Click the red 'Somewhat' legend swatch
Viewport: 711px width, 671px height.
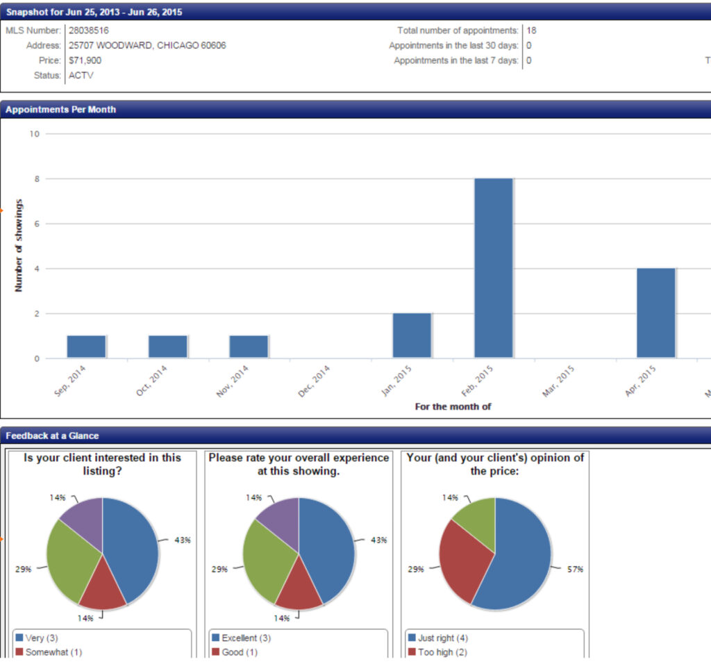[x=19, y=652]
